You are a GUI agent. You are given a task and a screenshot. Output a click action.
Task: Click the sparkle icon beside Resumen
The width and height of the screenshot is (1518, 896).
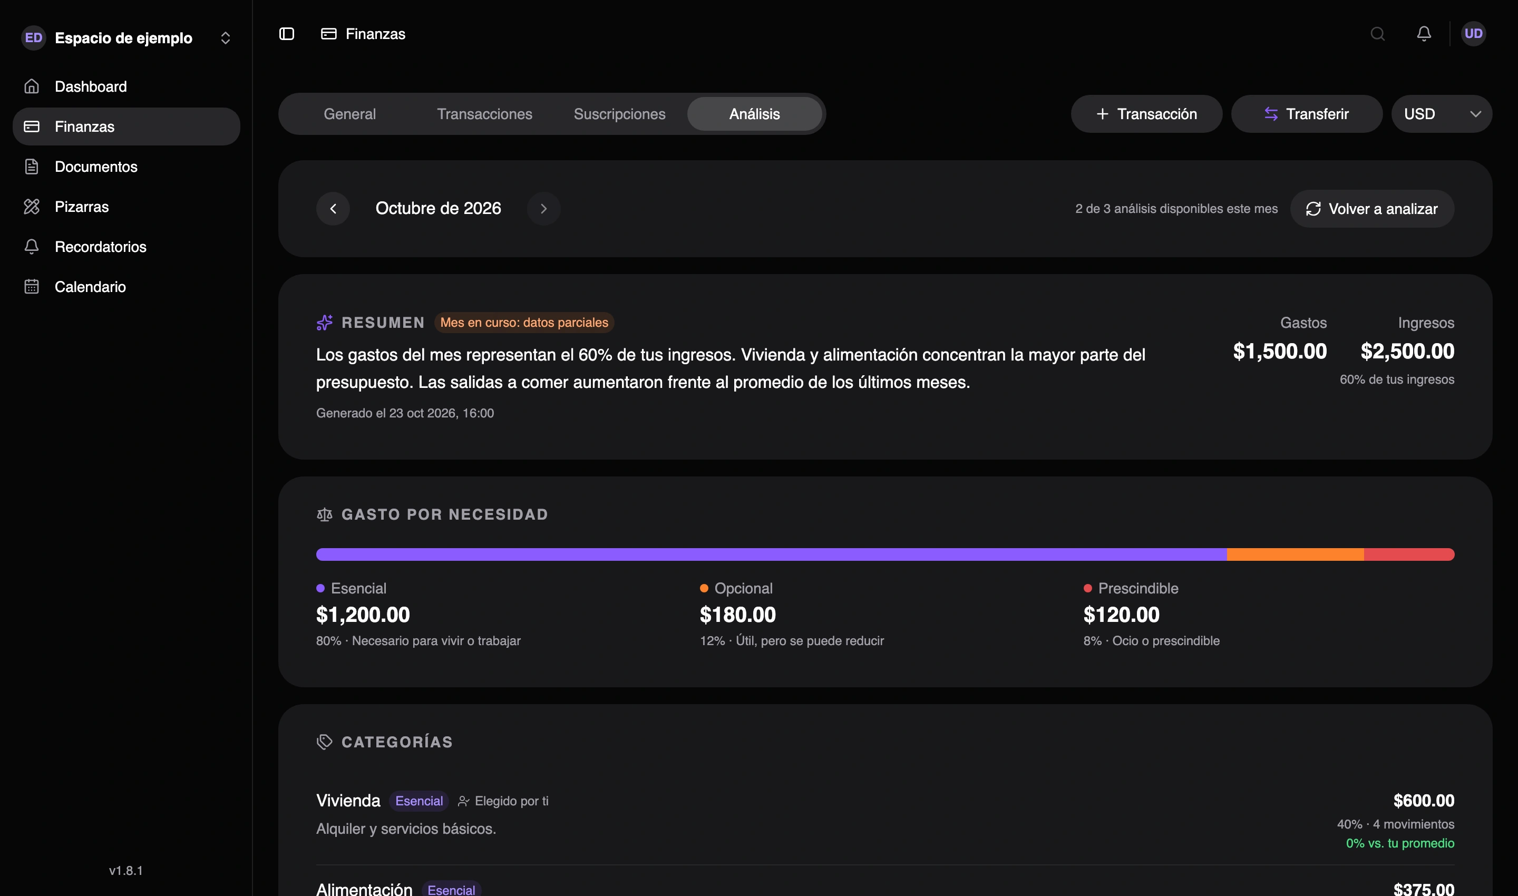[324, 323]
